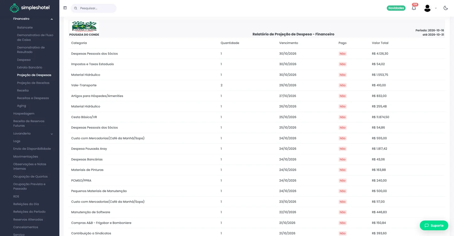Image resolution: width=454 pixels, height=236 pixels.
Task: Switch to dark mode with moon icon
Action: (x=445, y=8)
